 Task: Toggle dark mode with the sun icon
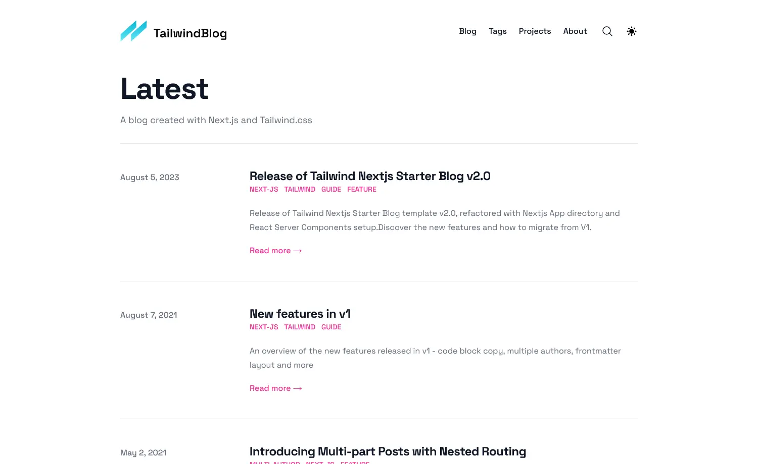631,31
